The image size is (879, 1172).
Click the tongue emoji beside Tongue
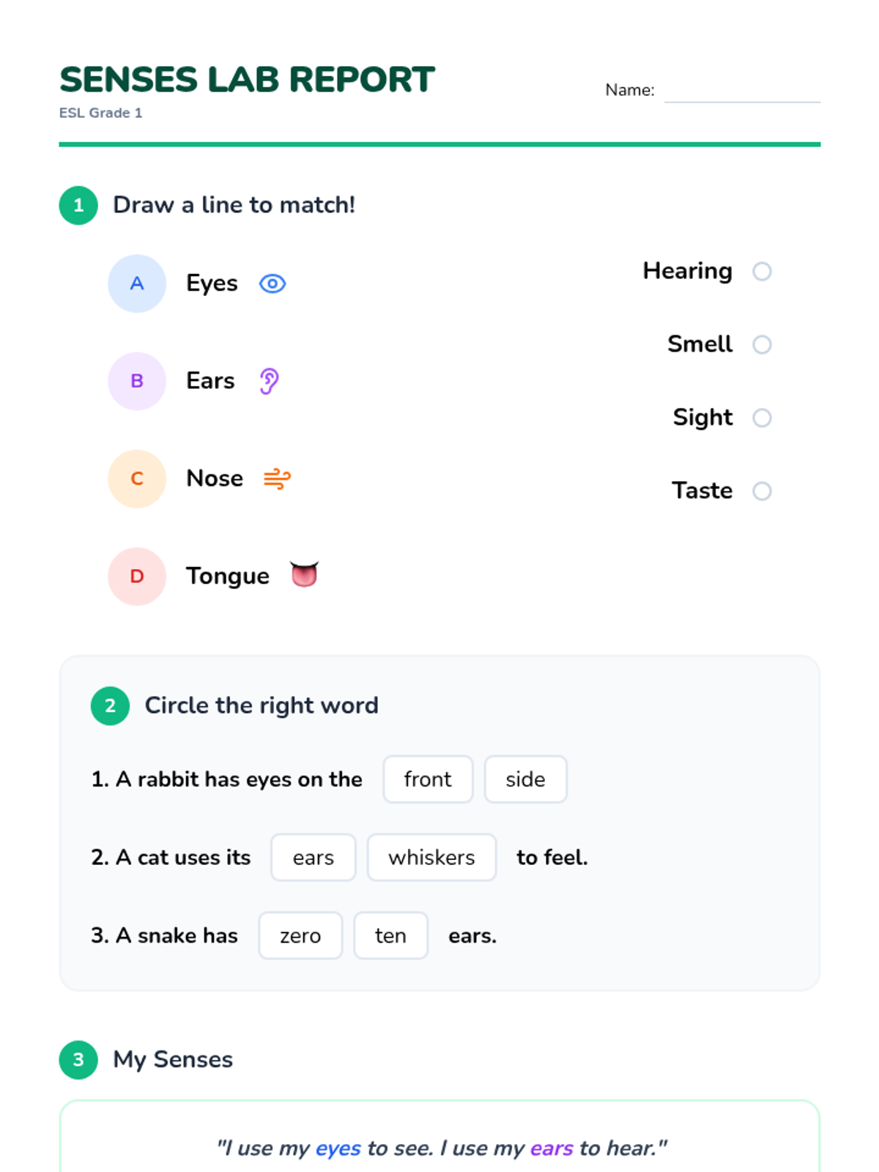304,575
